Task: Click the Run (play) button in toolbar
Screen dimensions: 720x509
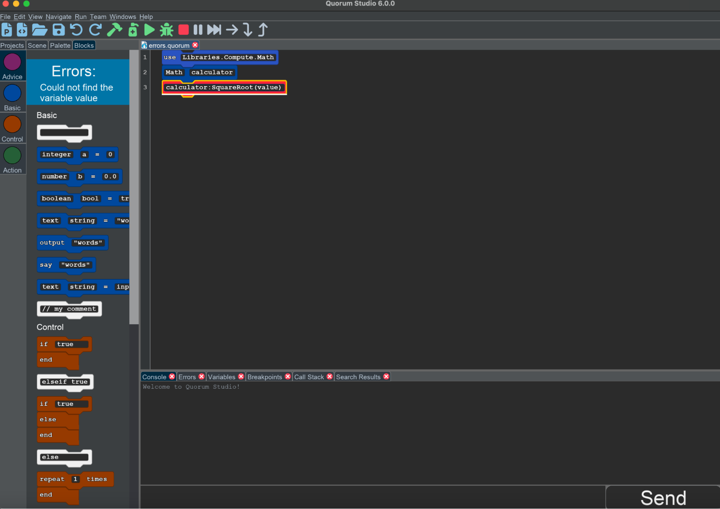Action: pyautogui.click(x=151, y=30)
